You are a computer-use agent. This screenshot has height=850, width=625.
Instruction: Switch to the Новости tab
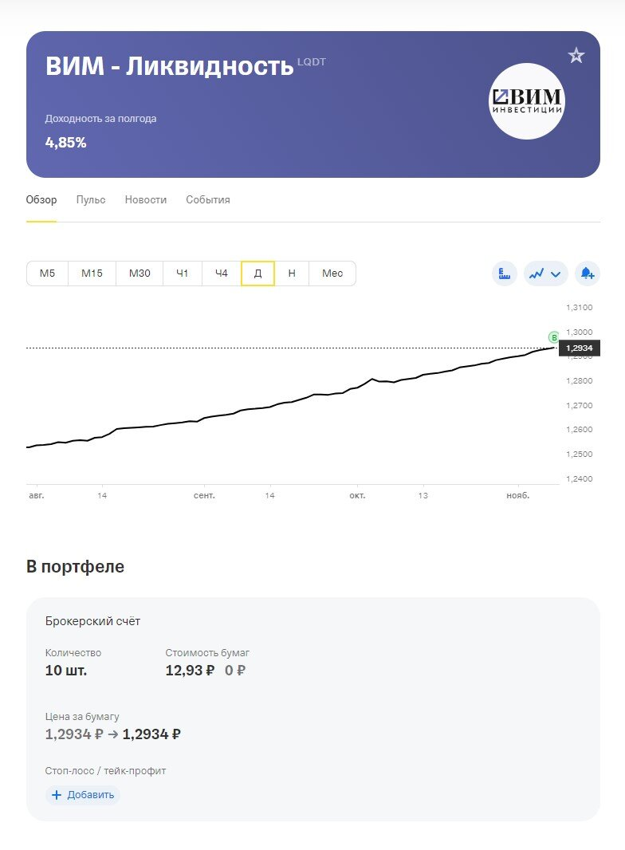coord(146,200)
